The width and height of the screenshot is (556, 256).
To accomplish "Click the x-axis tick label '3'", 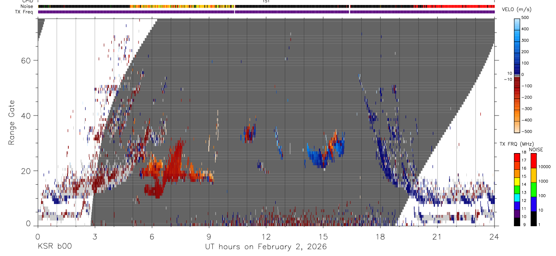I will pyautogui.click(x=95, y=237).
